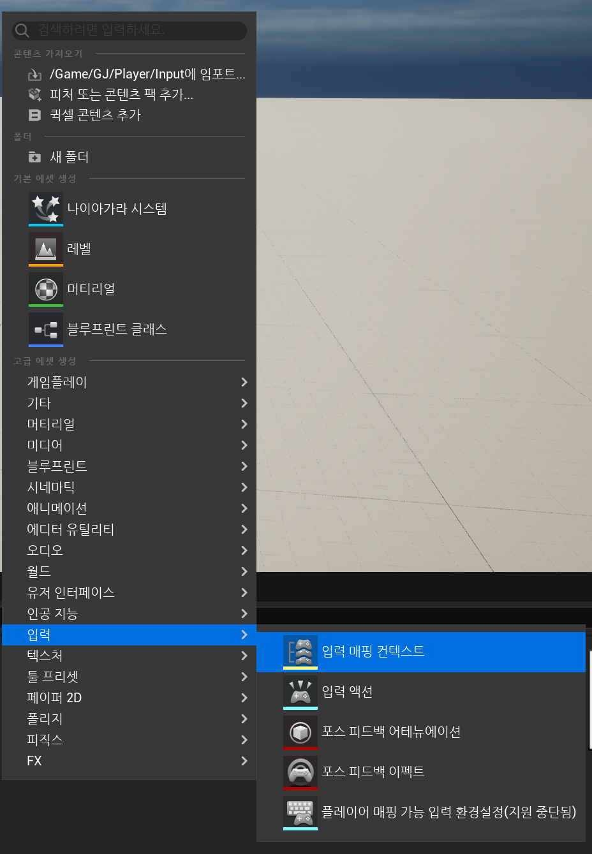Open the 시네마틱 submenu
The image size is (592, 854).
(x=129, y=487)
